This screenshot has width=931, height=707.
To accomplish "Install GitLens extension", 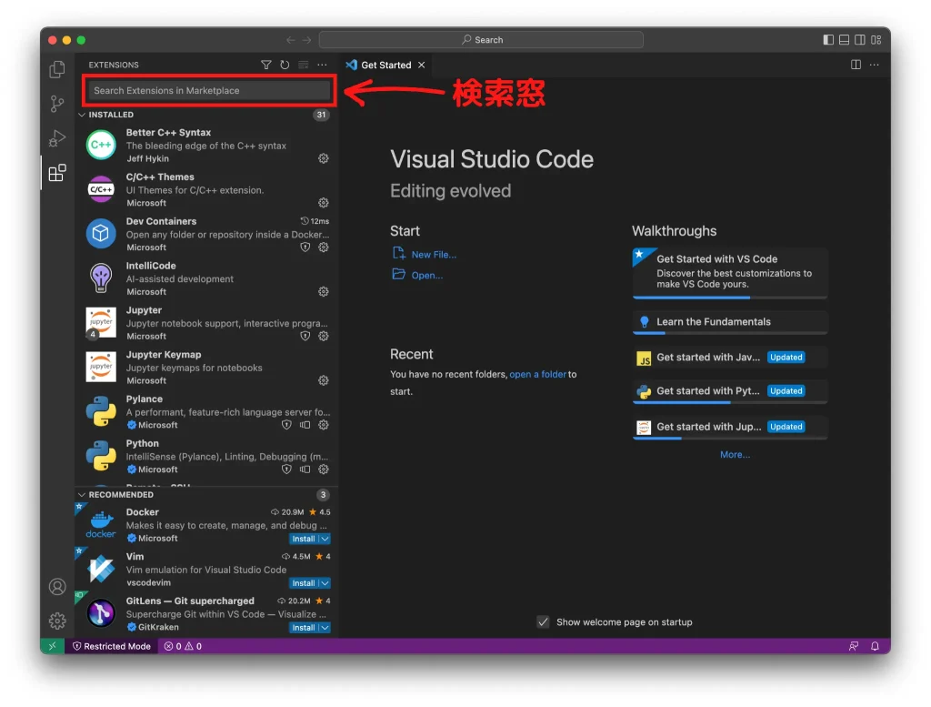I will click(x=304, y=628).
